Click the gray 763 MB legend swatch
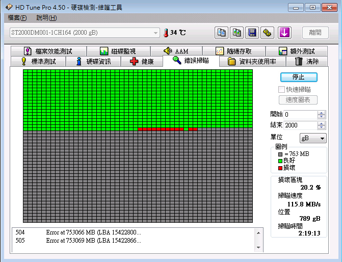Viewport: 342px width, 262px height. [280, 154]
